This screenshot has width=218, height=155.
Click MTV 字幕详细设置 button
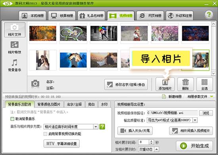pyautogui.click(x=61, y=144)
